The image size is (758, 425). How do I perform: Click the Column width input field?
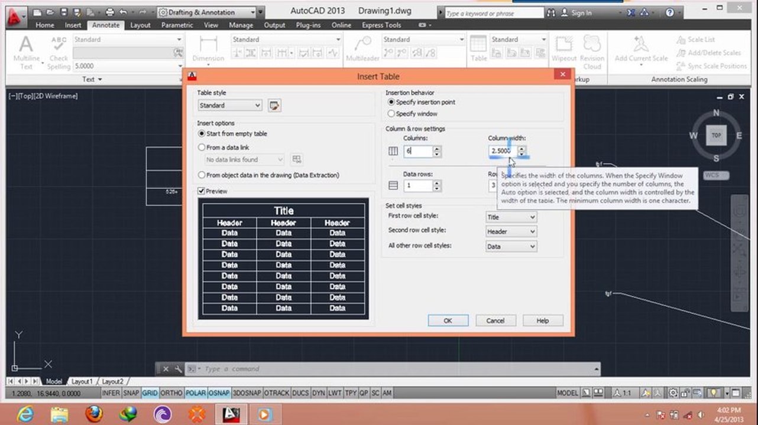[503, 151]
